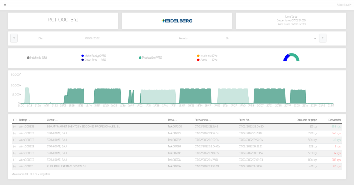
Task: Toggle the Producción legend dot
Action: 140,58
